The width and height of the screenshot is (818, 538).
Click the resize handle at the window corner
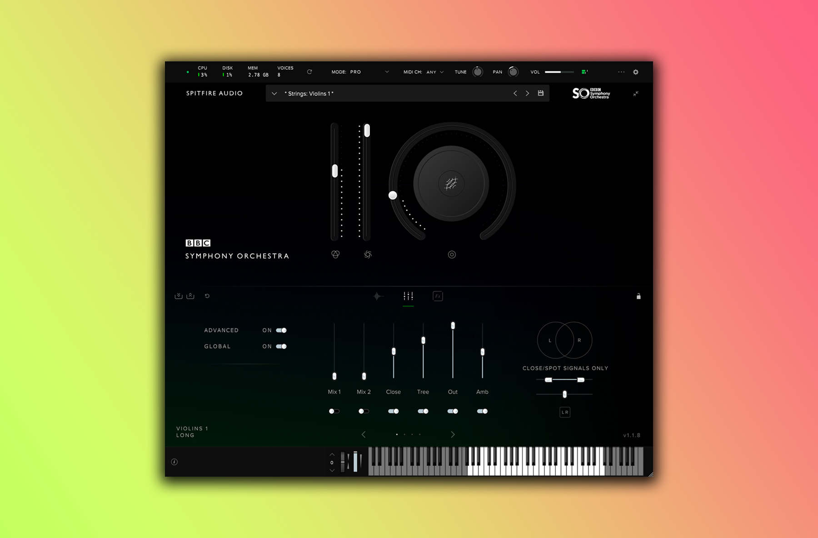[650, 474]
